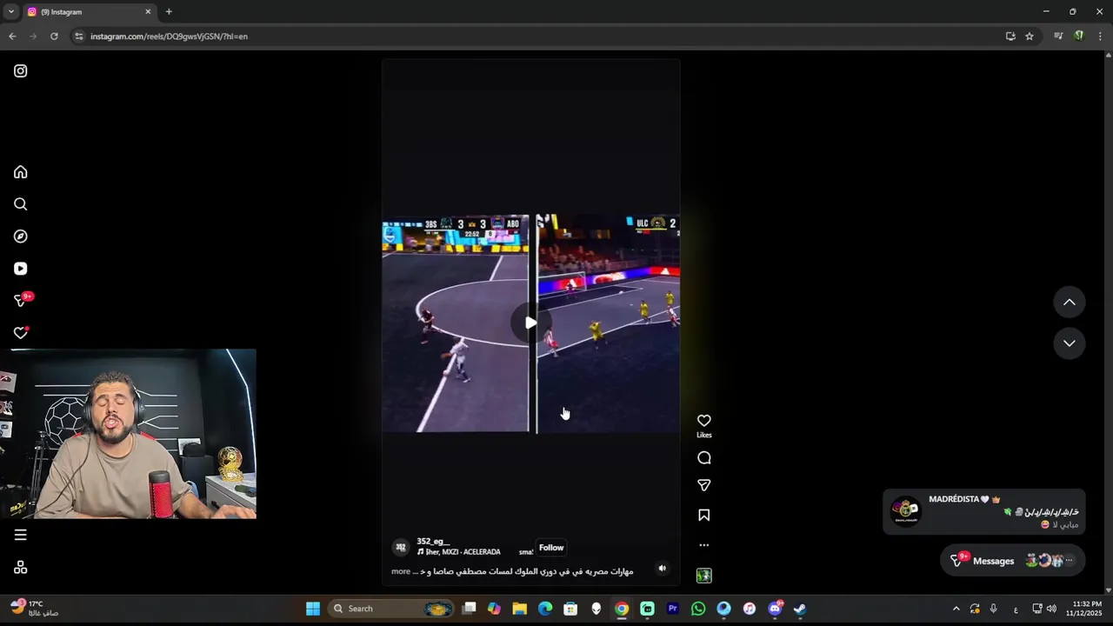Go back in browser history
Image resolution: width=1113 pixels, height=626 pixels.
pos(12,37)
